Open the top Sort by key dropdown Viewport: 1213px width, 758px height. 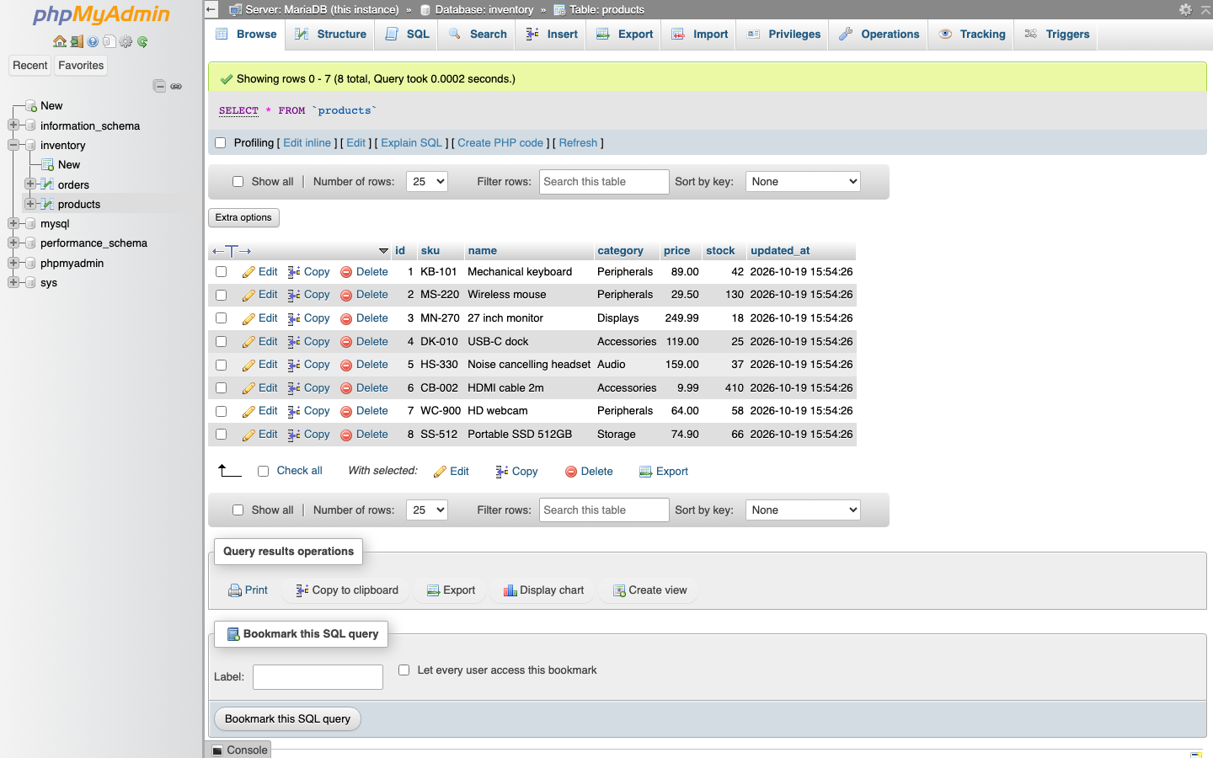[x=803, y=182]
